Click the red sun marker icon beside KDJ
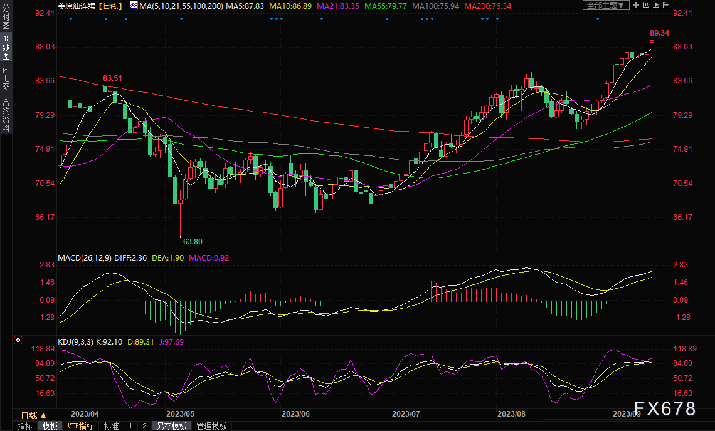 click(18, 340)
